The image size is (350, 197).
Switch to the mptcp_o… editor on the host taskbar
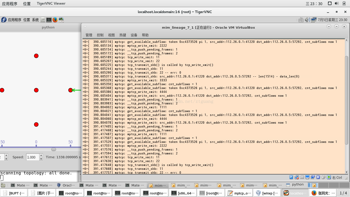pyautogui.click(x=240, y=193)
